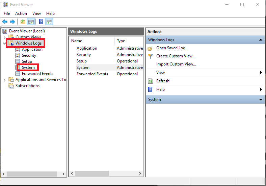Viewport: 266px width, 186px height.
Task: Click center list horizontal scrollbar thumb
Action: coord(92,173)
